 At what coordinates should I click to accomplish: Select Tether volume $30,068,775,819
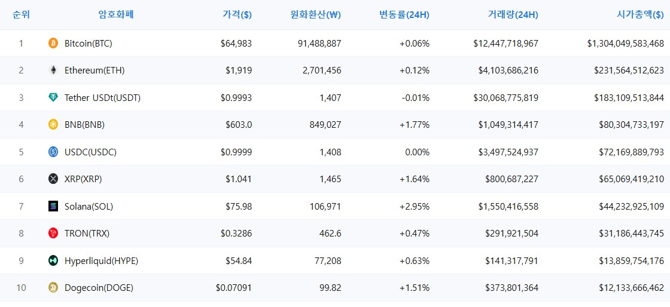click(x=506, y=98)
